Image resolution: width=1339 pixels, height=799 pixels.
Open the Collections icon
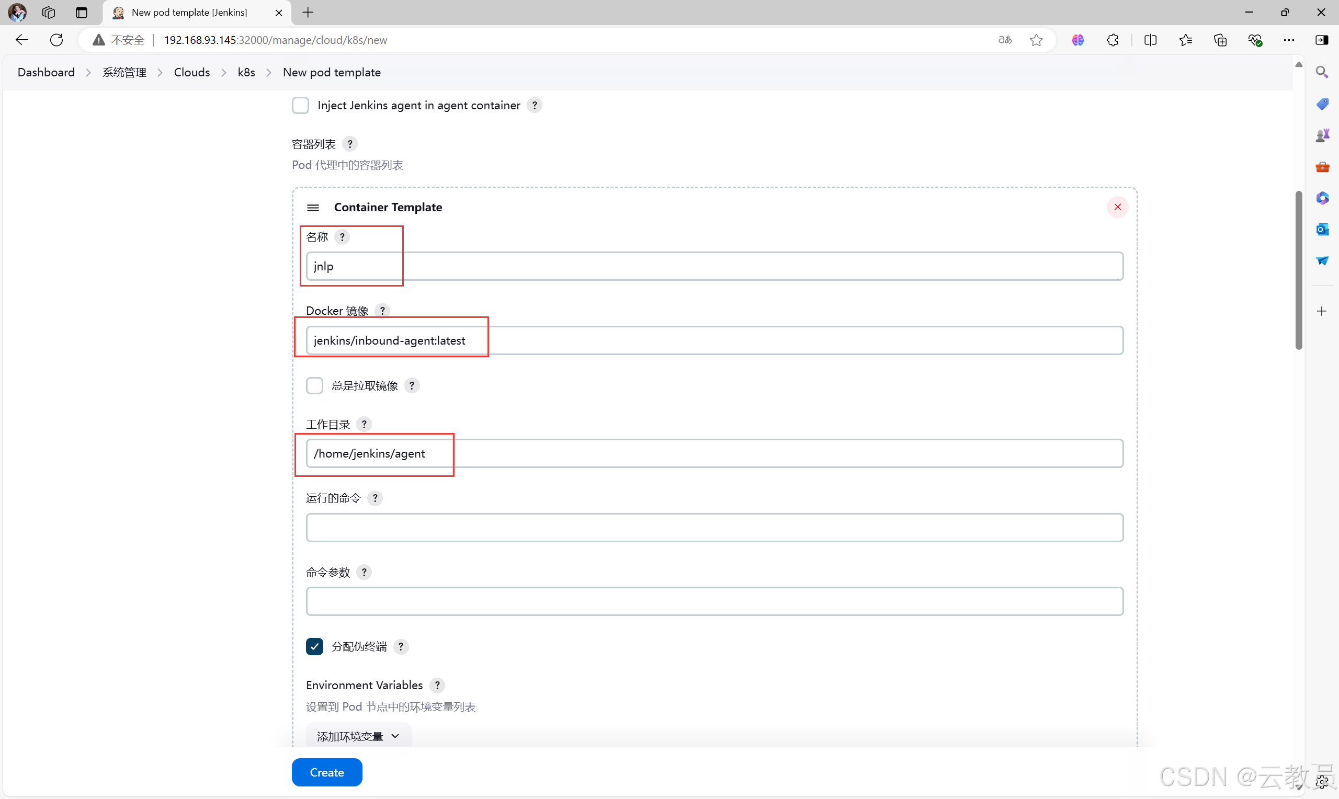pyautogui.click(x=1221, y=40)
